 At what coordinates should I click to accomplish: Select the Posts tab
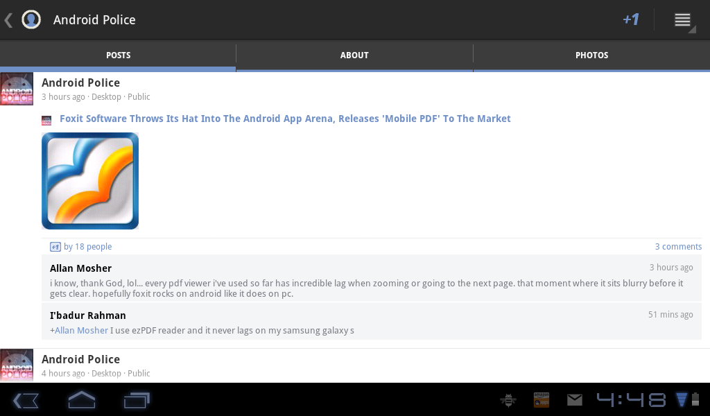[x=118, y=55]
